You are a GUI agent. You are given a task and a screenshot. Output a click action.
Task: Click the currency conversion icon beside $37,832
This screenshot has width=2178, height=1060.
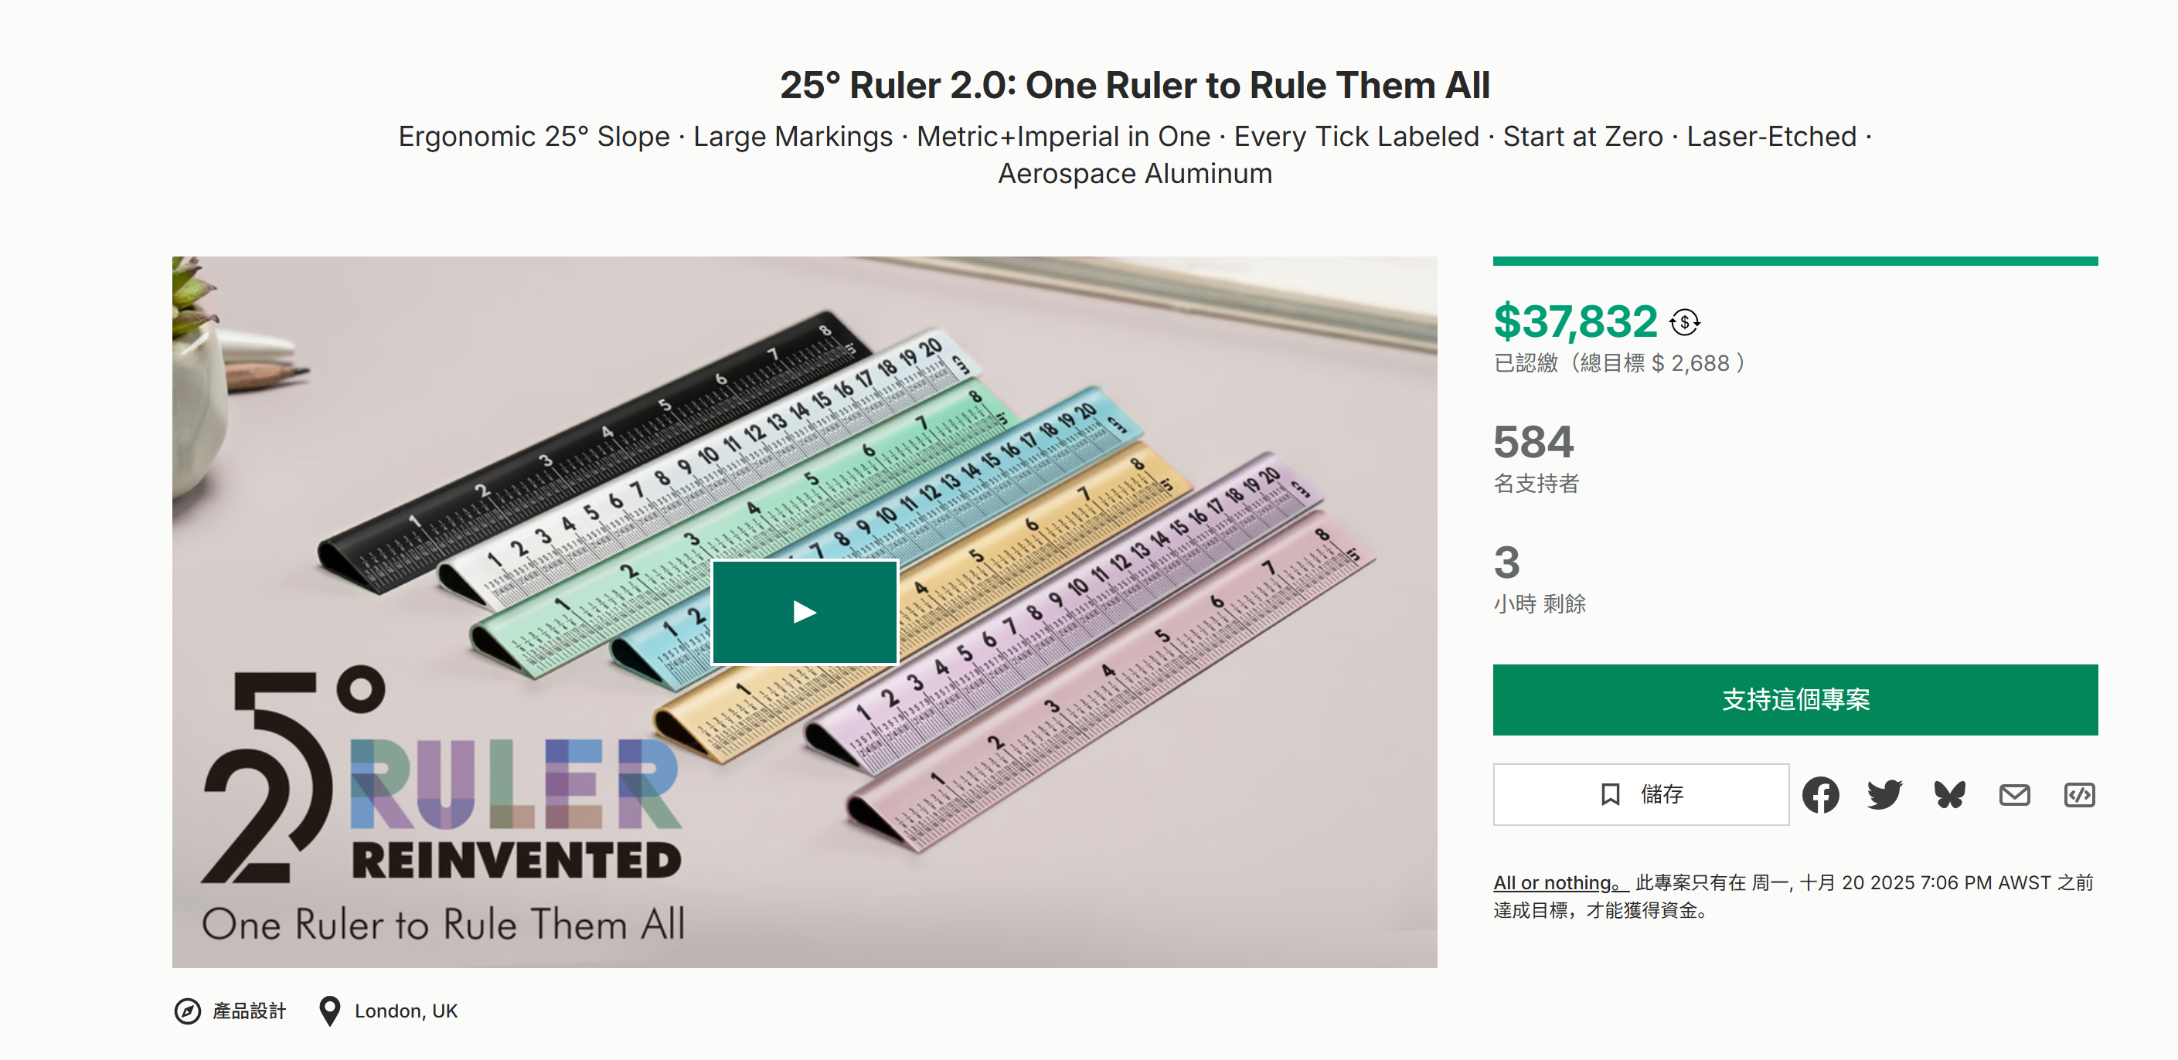[x=1684, y=322]
